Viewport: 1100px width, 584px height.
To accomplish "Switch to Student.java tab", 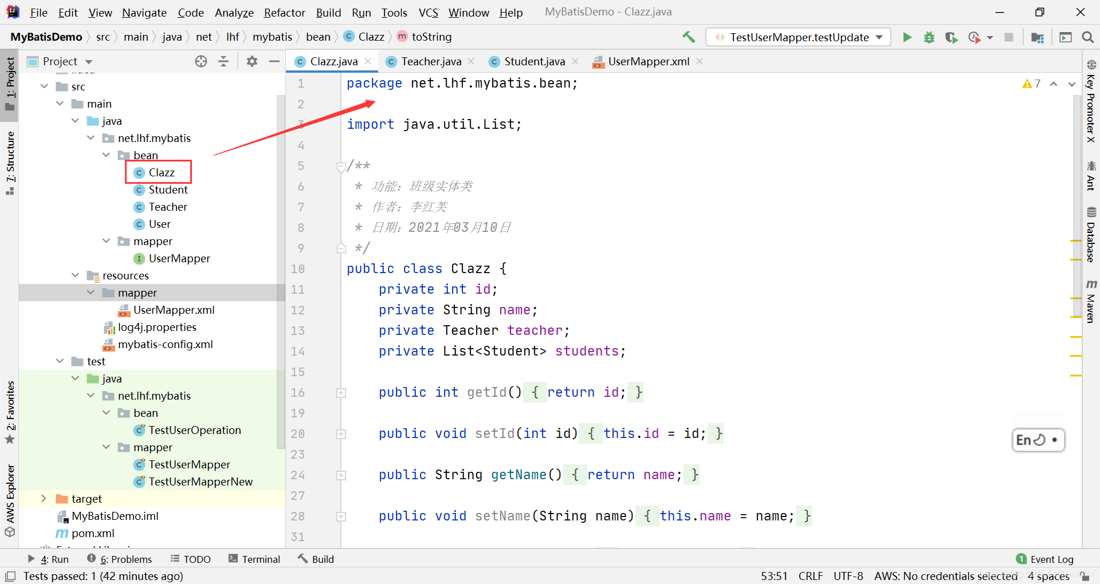I will pyautogui.click(x=534, y=61).
